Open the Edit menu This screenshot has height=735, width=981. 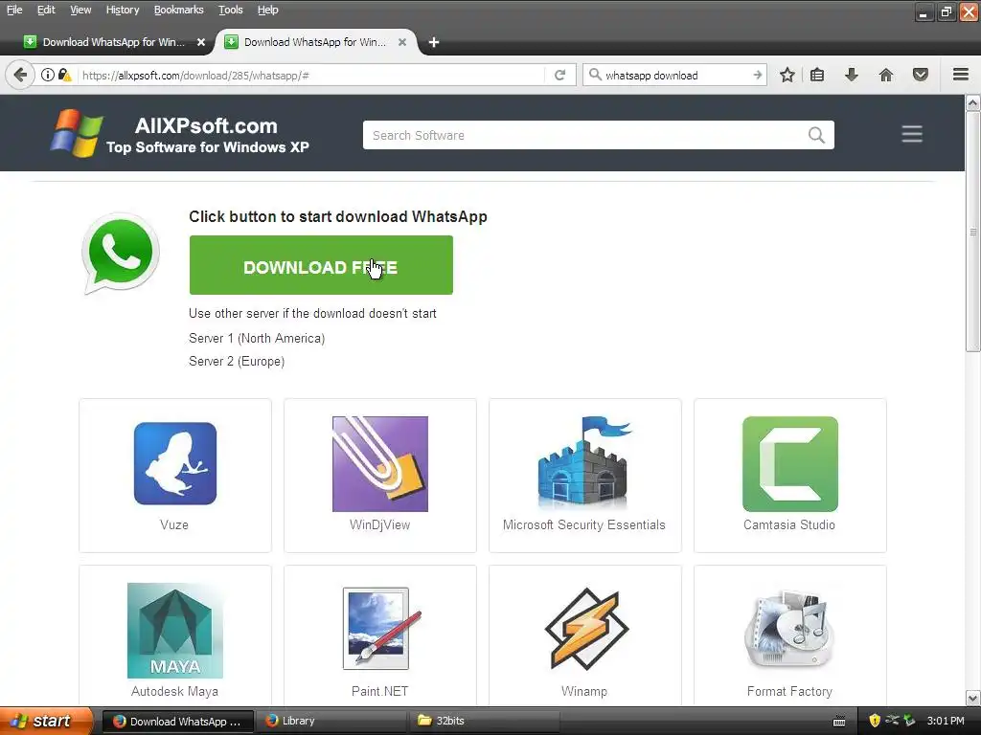pos(46,10)
